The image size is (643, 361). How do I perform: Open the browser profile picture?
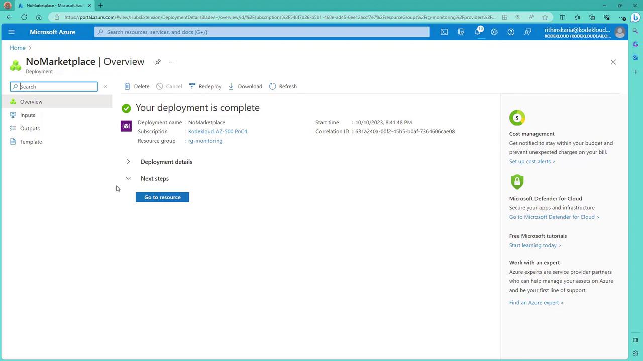click(x=8, y=6)
